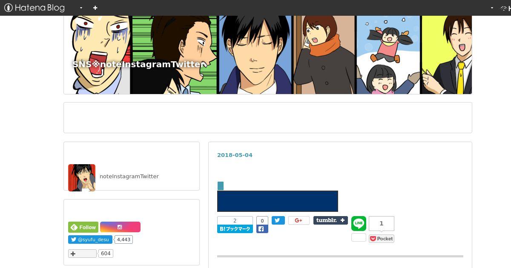Image resolution: width=511 pixels, height=268 pixels.
Task: Save the post to Pocket
Action: (382, 239)
